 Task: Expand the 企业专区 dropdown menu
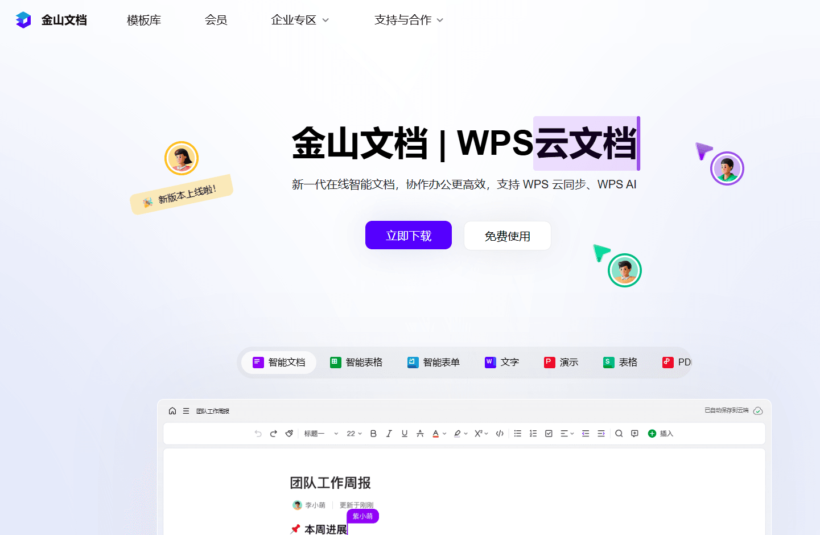(300, 20)
